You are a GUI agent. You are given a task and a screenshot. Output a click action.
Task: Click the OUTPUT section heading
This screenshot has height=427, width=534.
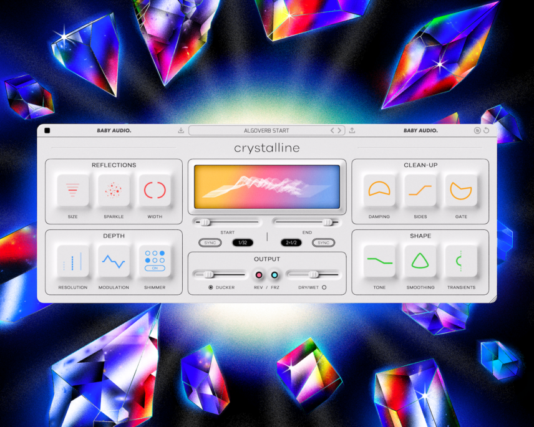tap(267, 259)
